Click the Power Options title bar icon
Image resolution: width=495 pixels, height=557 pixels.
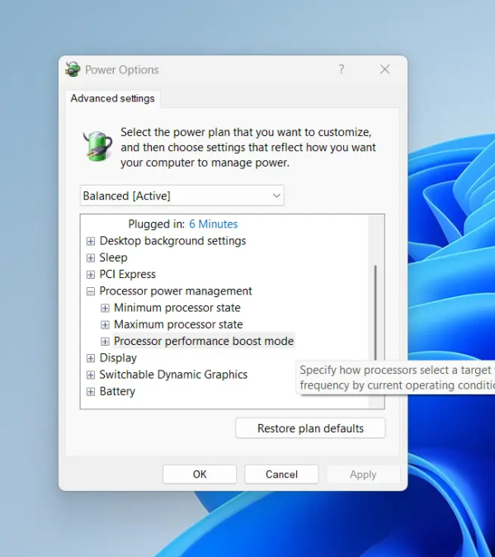[x=73, y=69]
